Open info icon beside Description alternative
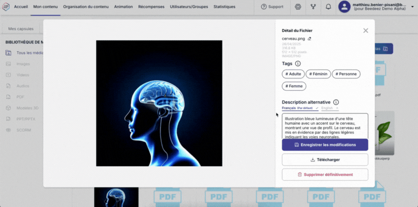Image resolution: width=418 pixels, height=207 pixels. pos(336,102)
